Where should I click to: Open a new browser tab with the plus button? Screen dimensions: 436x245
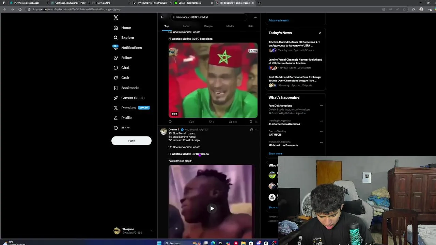259,3
